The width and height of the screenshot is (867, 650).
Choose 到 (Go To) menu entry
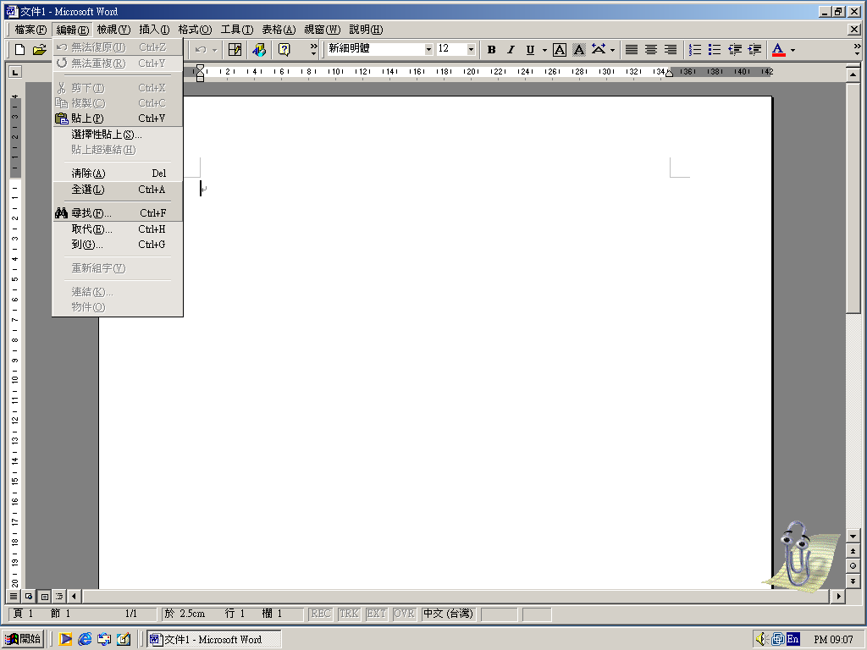pyautogui.click(x=118, y=245)
